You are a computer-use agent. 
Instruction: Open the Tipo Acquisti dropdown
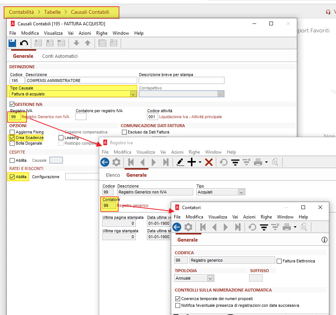pyautogui.click(x=241, y=192)
